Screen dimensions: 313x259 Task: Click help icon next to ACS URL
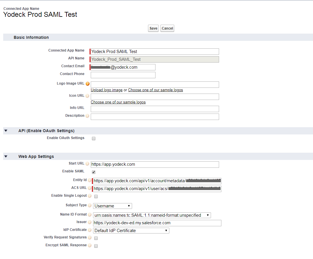point(90,188)
